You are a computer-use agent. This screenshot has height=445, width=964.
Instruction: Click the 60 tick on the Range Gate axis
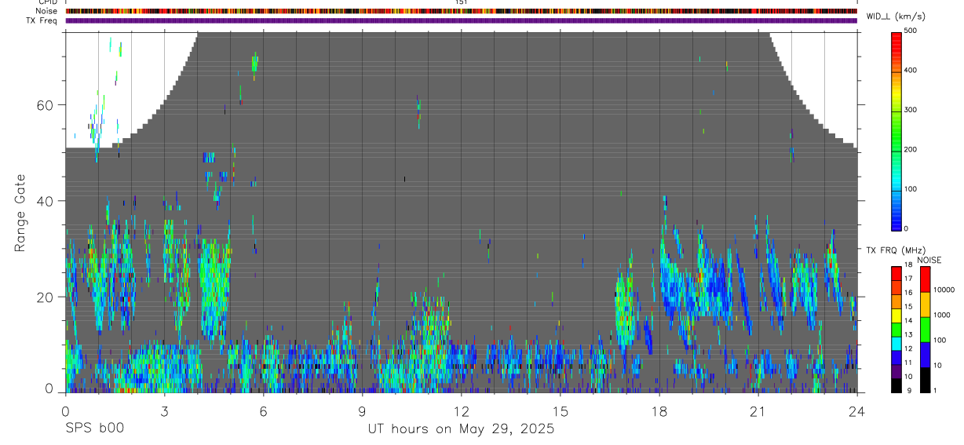tap(47, 105)
